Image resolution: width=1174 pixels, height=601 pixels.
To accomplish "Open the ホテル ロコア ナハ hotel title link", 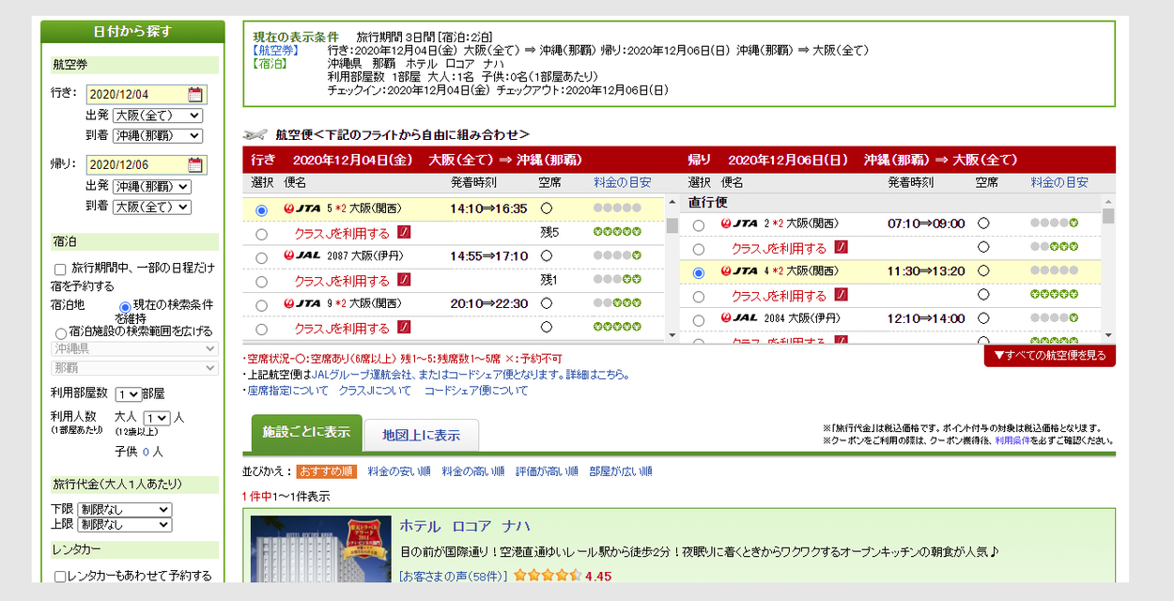I will click(465, 526).
